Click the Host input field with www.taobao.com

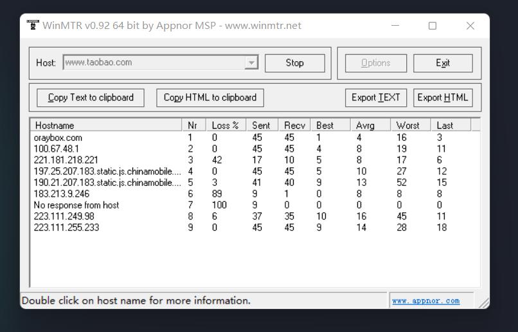coord(154,63)
